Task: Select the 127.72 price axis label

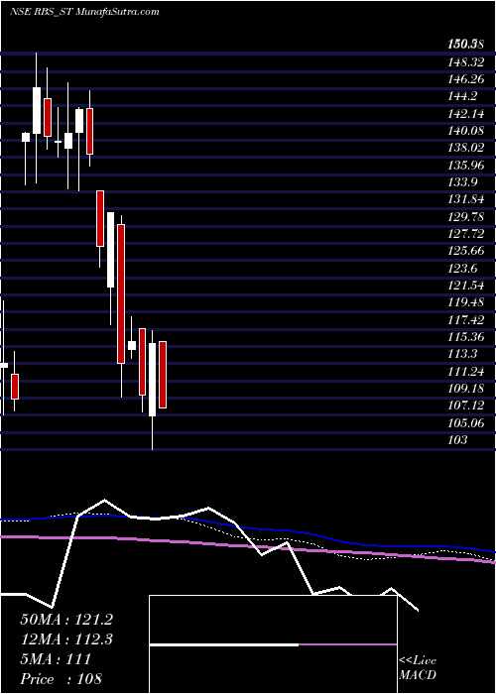Action: [x=465, y=234]
